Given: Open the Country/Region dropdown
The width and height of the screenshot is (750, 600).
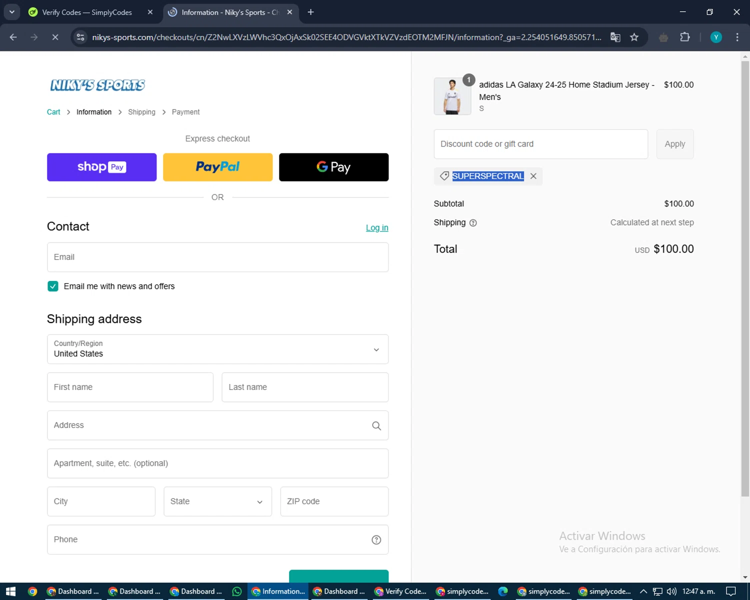Looking at the screenshot, I should (x=217, y=349).
